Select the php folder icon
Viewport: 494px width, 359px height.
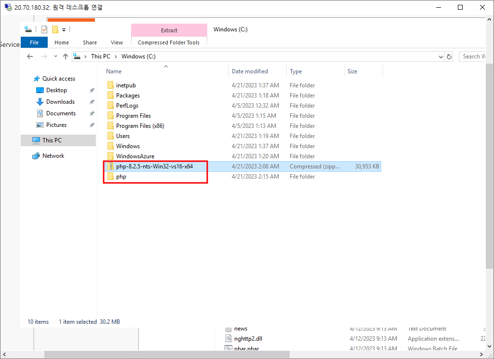pos(110,176)
